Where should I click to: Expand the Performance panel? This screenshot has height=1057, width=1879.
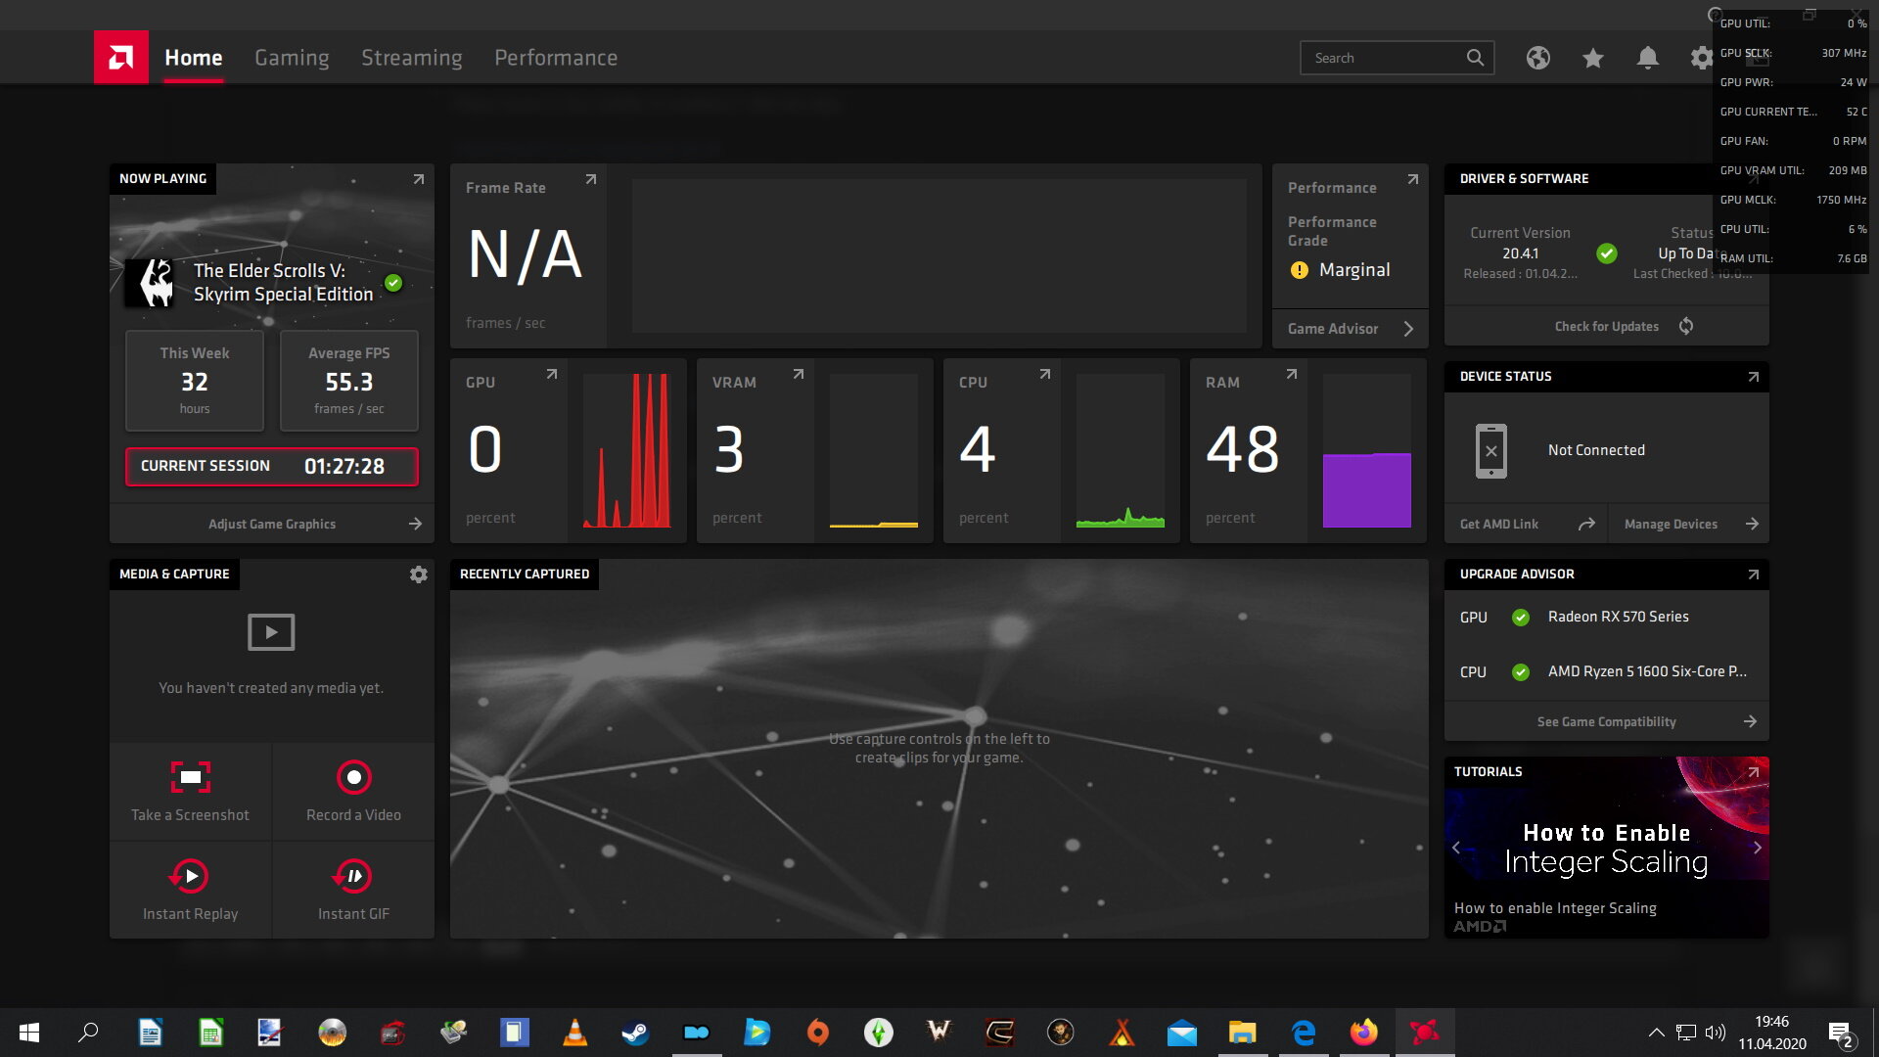click(x=1412, y=179)
